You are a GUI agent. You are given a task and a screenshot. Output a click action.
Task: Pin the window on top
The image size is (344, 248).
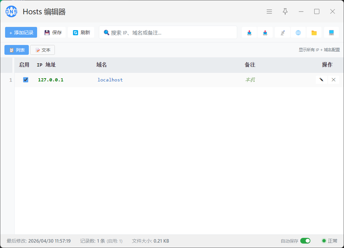point(285,11)
